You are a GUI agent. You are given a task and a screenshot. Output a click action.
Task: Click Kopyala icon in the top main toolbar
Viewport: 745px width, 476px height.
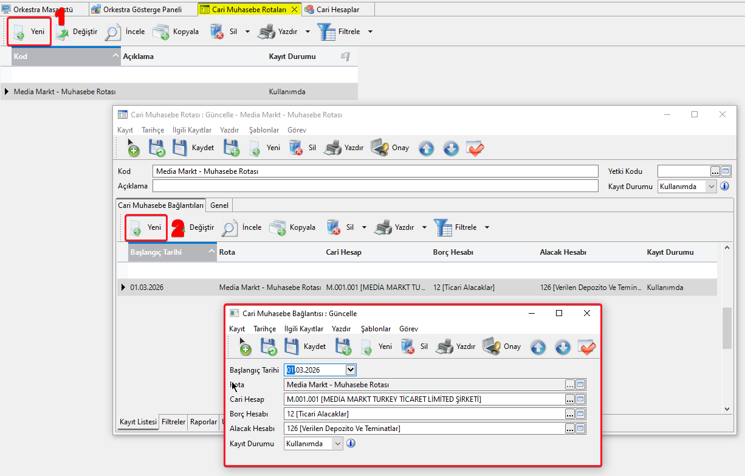(161, 32)
